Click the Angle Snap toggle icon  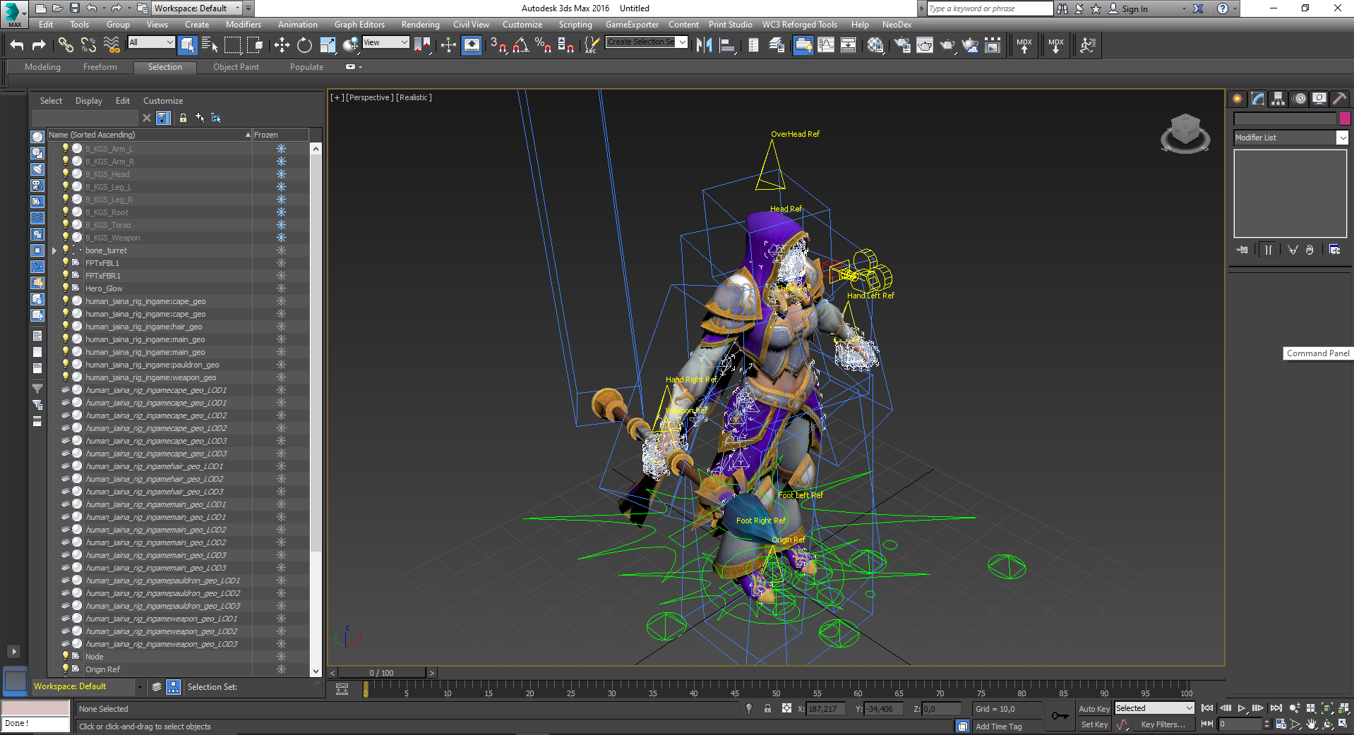520,45
